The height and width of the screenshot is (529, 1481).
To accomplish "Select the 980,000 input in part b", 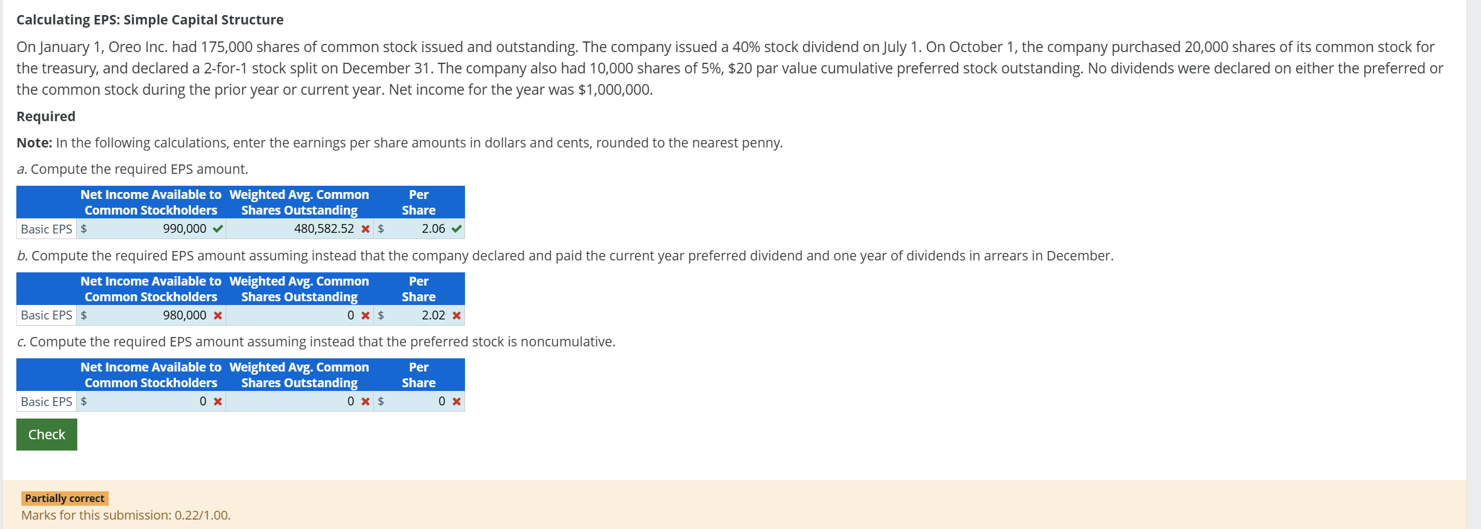I will (x=151, y=315).
